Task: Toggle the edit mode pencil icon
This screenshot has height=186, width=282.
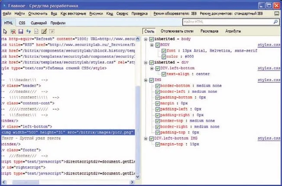Action: tap(44, 32)
